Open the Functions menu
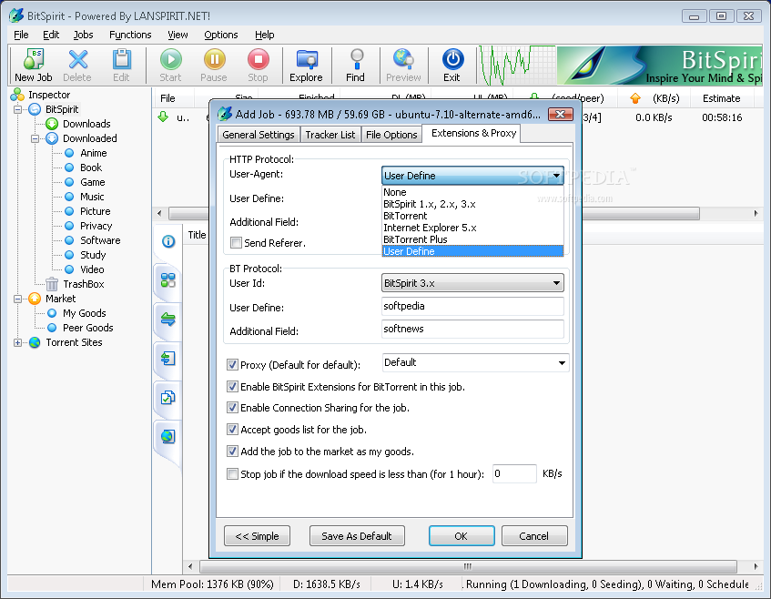The height and width of the screenshot is (599, 771). (x=130, y=35)
